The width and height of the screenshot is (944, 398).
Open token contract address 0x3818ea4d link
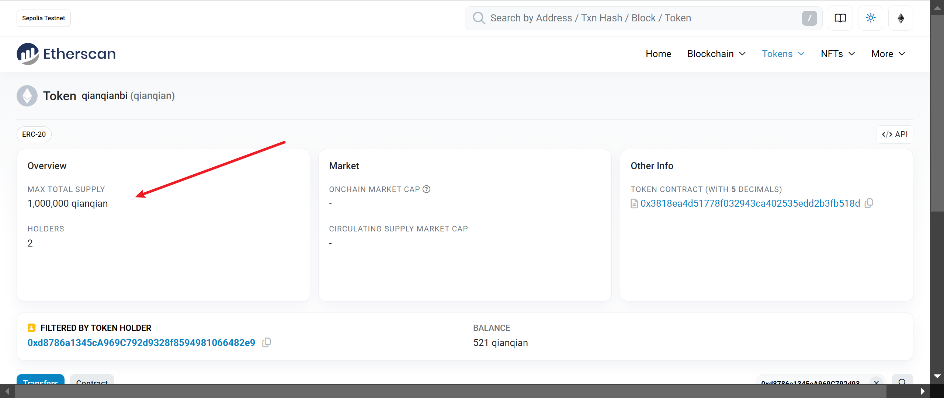point(750,203)
